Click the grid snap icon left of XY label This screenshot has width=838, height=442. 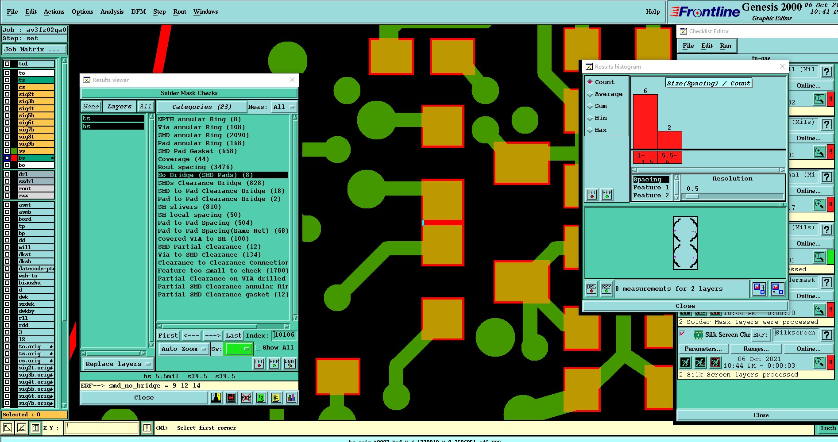[35, 428]
